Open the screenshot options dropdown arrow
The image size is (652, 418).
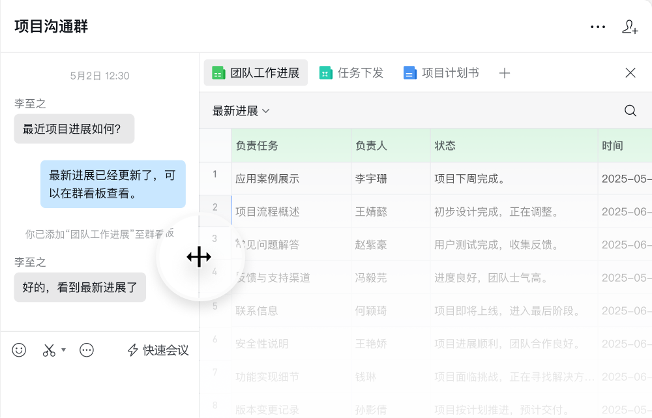(x=64, y=350)
